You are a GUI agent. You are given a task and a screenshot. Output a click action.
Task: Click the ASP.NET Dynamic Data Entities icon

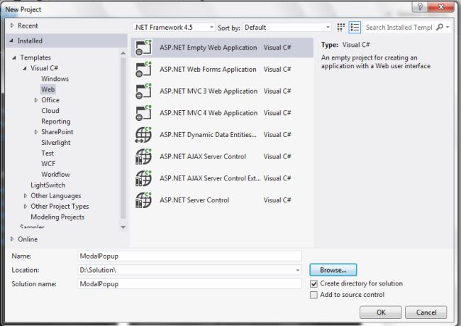pyautogui.click(x=143, y=134)
